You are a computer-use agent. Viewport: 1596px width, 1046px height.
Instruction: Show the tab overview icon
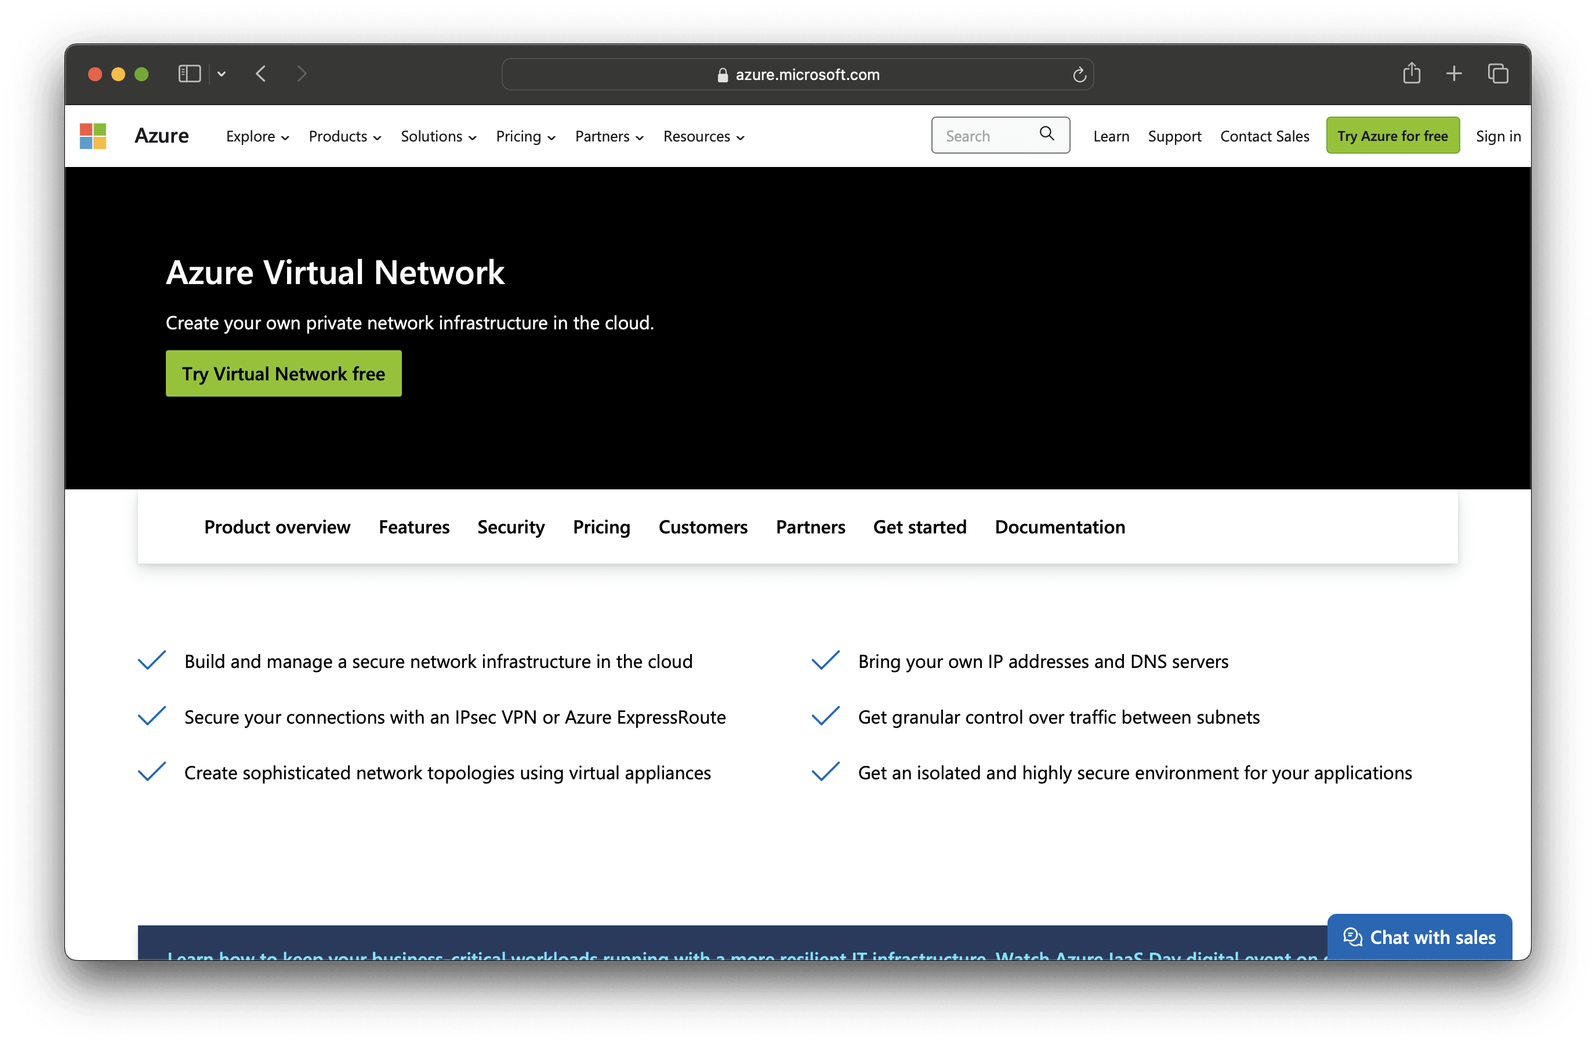tap(1497, 74)
